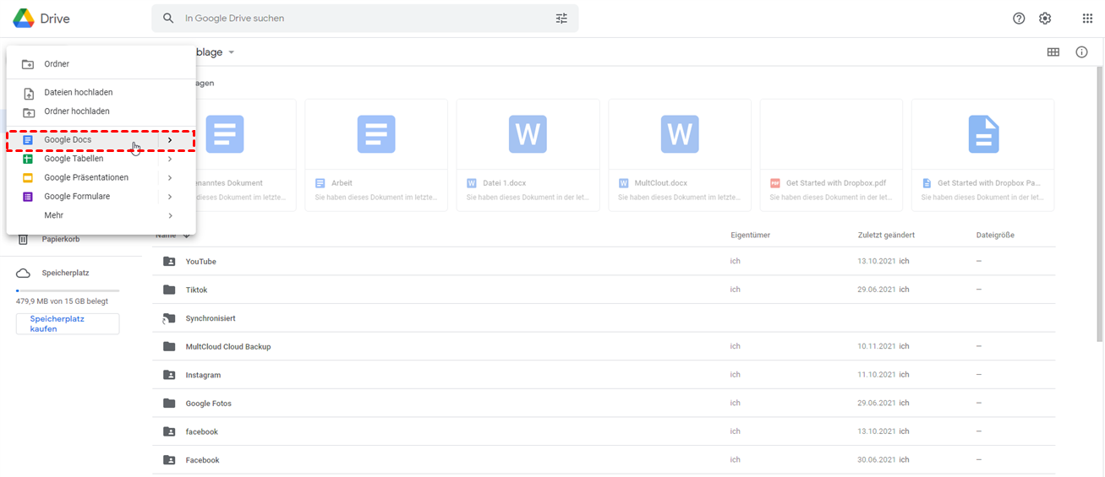Expand the Google Tabellen submenu arrow

click(x=170, y=159)
